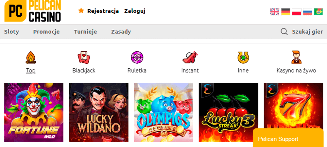Open the Turnieje menu item
This screenshot has width=327, height=147.
85,32
